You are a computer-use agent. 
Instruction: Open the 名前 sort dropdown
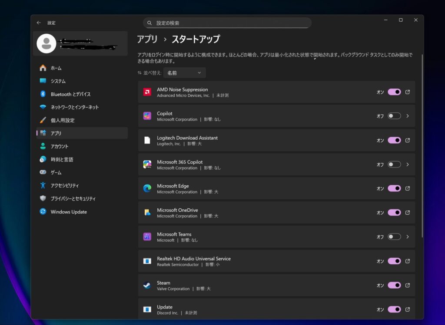184,73
